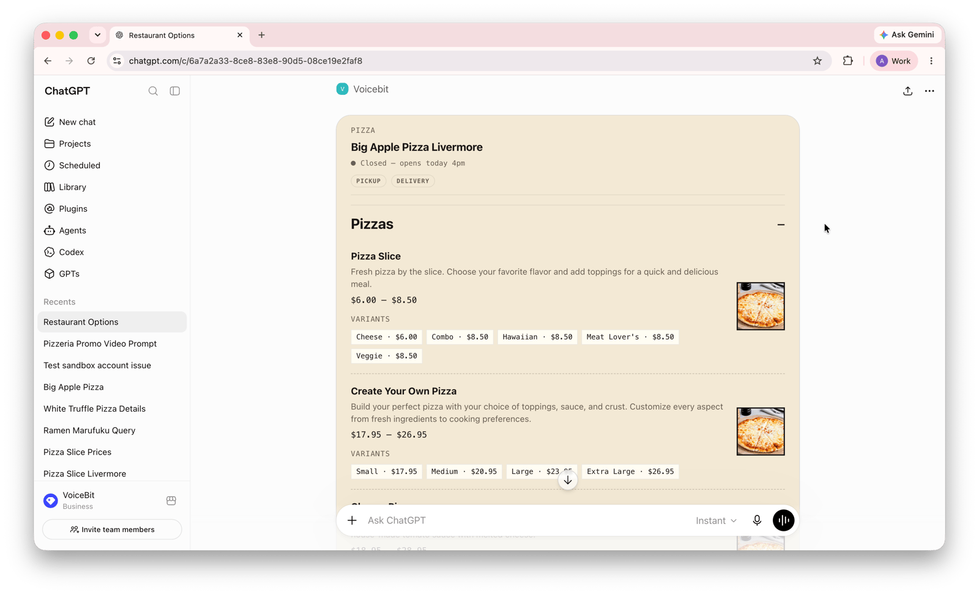979x595 pixels.
Task: Choose Extra Large $26.95 variant
Action: [630, 471]
